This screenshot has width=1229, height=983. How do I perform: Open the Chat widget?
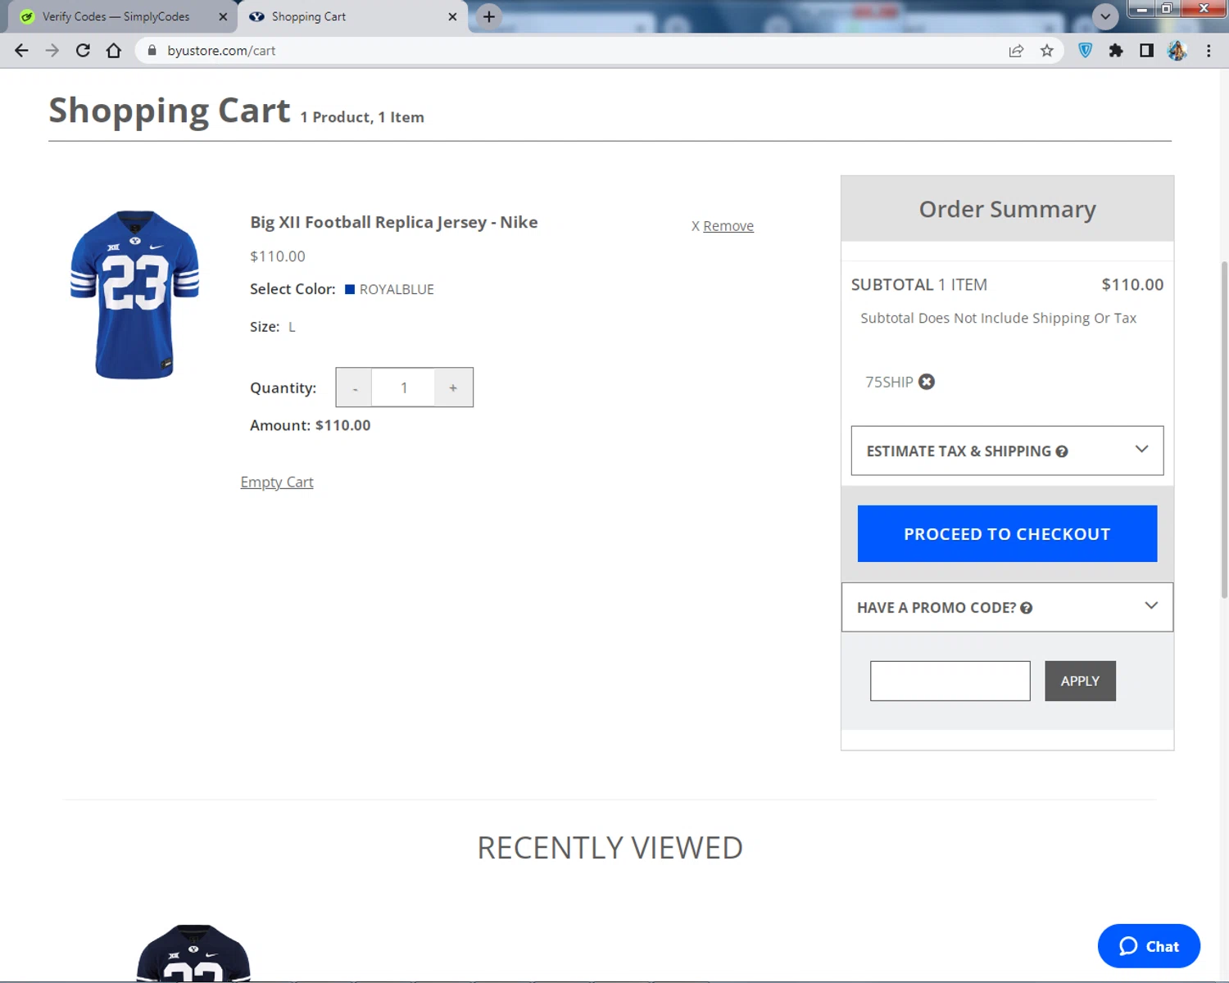coord(1149,946)
